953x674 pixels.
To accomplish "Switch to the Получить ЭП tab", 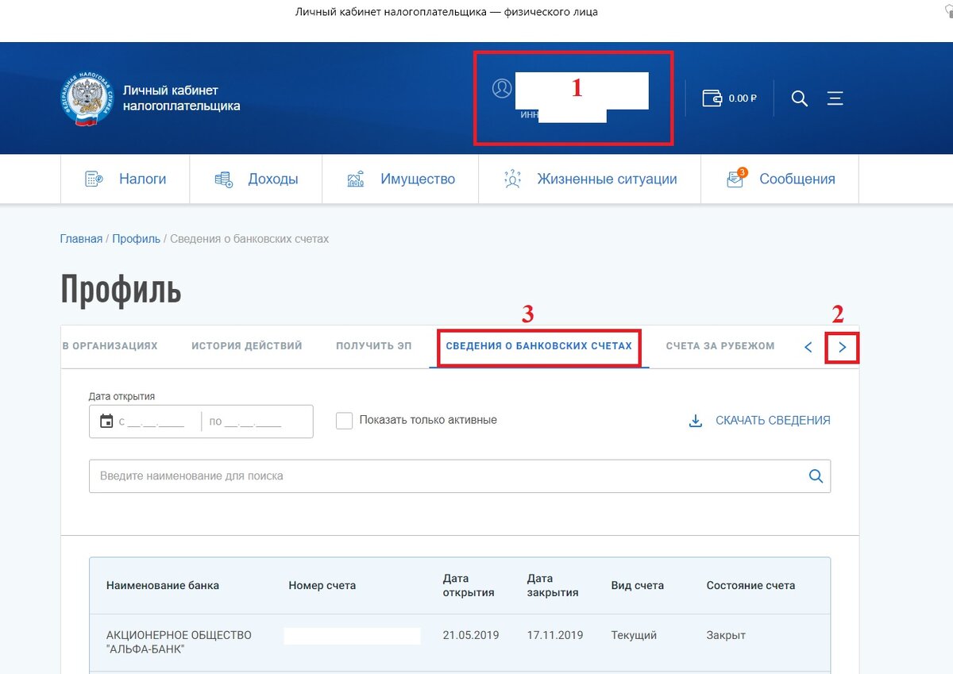I will tap(374, 346).
